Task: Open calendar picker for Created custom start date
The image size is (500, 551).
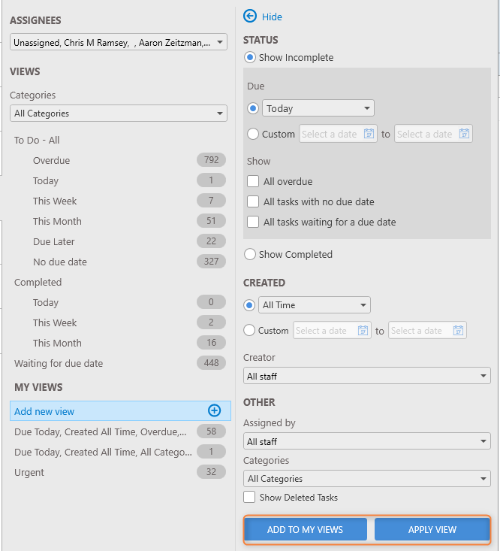Action: pyautogui.click(x=363, y=330)
